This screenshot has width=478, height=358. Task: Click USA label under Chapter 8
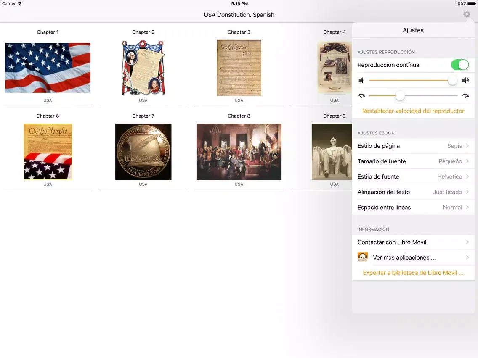pyautogui.click(x=239, y=184)
